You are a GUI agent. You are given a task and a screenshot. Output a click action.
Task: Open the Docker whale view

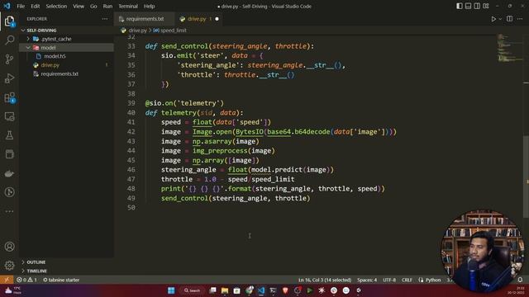(x=9, y=173)
